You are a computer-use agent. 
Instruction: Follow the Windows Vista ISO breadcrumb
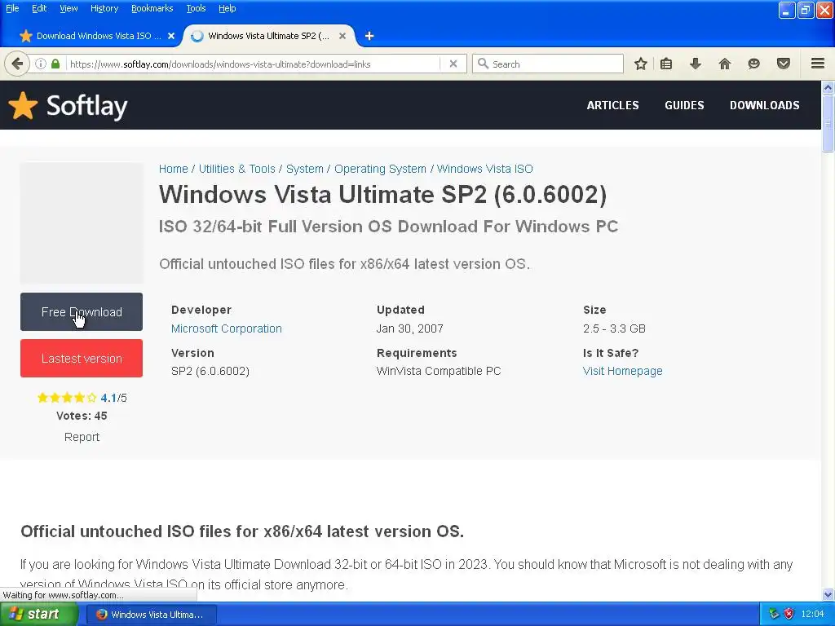pos(484,169)
